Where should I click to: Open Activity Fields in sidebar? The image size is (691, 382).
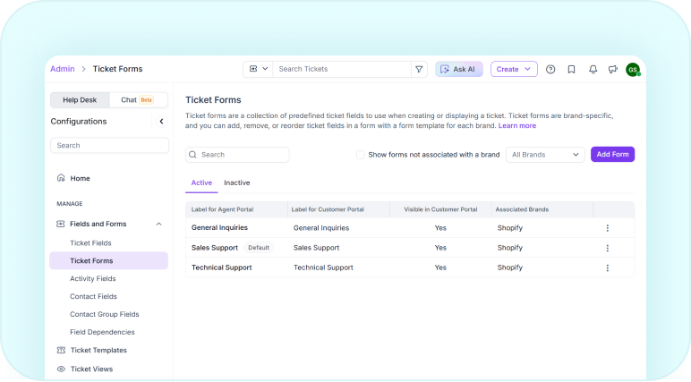(x=92, y=278)
